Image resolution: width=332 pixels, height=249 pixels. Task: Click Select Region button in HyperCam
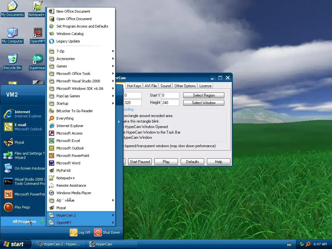tap(204, 95)
